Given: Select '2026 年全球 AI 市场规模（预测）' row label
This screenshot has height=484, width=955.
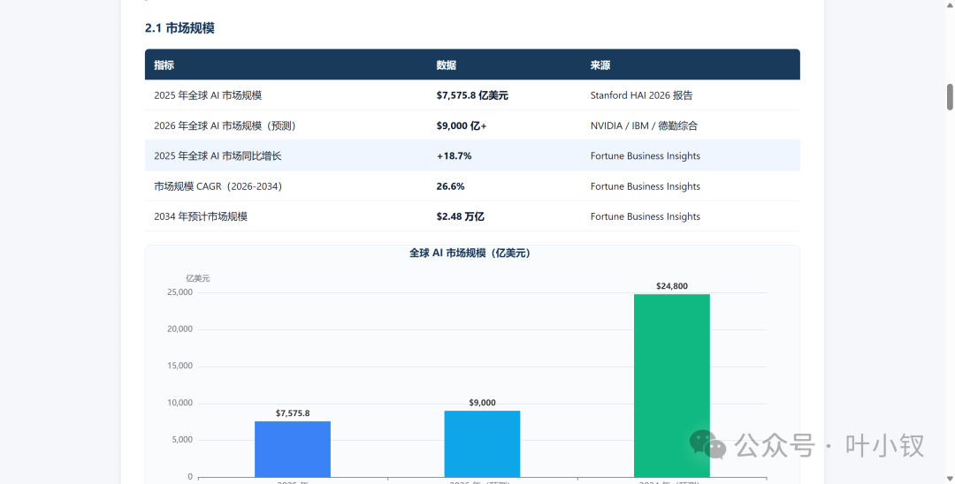Looking at the screenshot, I should [225, 126].
